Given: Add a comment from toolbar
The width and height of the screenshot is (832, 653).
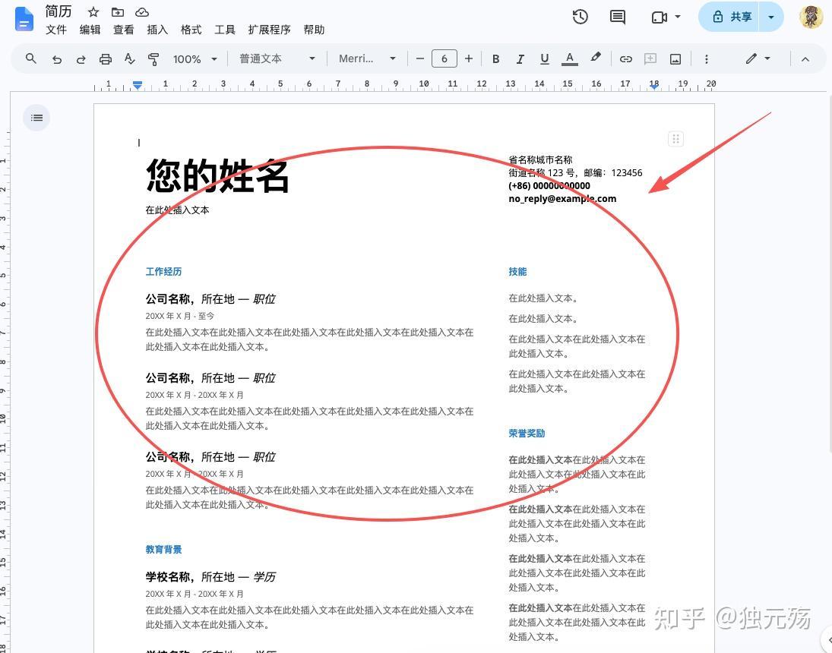Looking at the screenshot, I should [x=650, y=59].
